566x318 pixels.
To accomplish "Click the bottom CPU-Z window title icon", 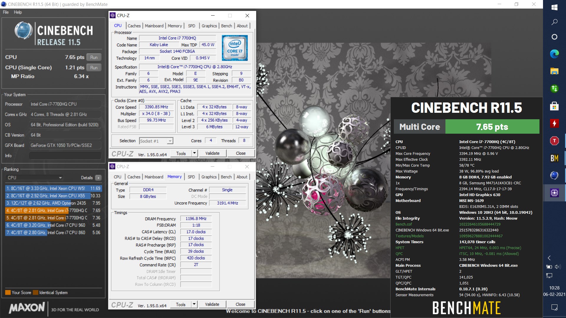I will click(x=113, y=166).
